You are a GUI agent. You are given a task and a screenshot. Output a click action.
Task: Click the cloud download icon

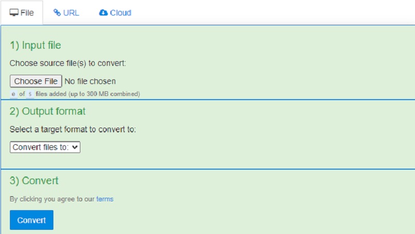(103, 12)
